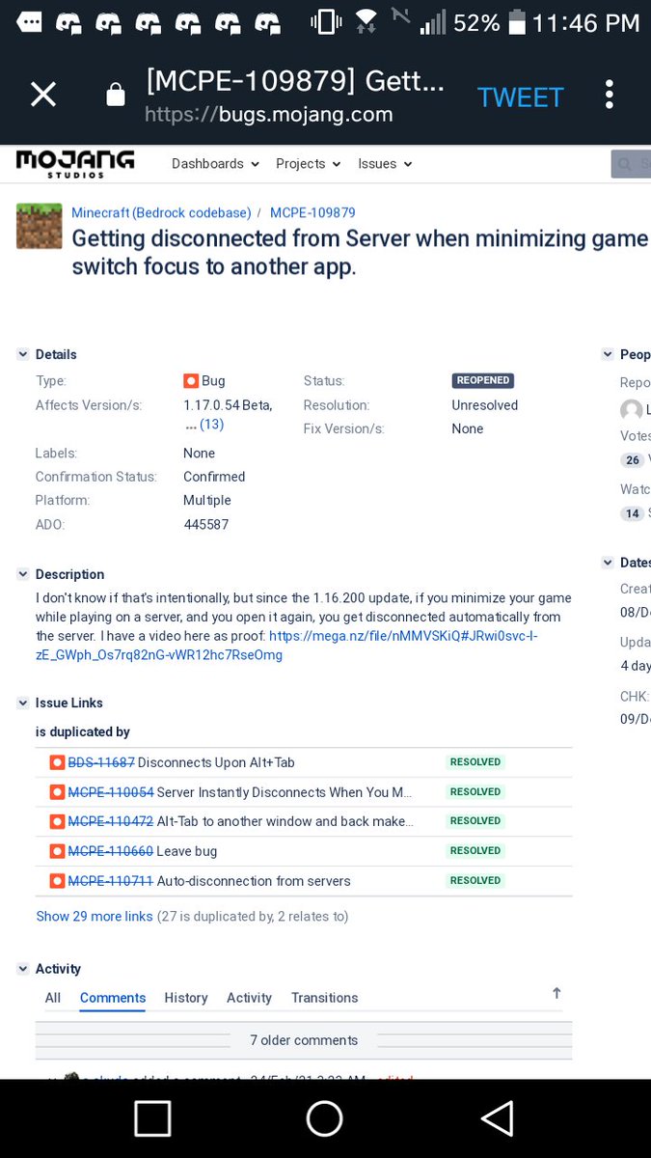Click bug icon beside MCPE-110711
Screen dimensions: 651x1158
[x=57, y=881]
